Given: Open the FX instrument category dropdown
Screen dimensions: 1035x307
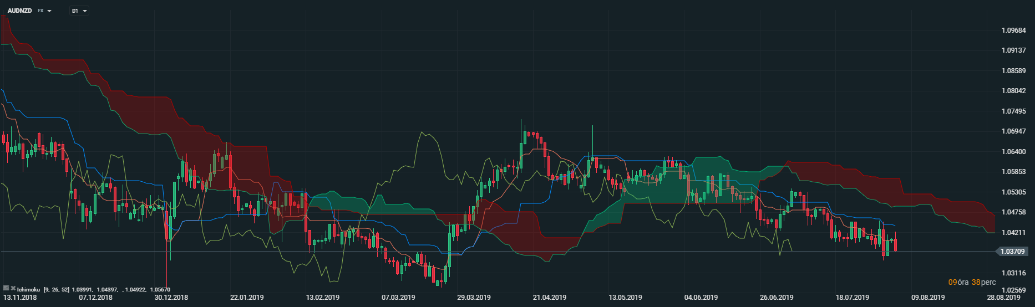Looking at the screenshot, I should click(44, 11).
